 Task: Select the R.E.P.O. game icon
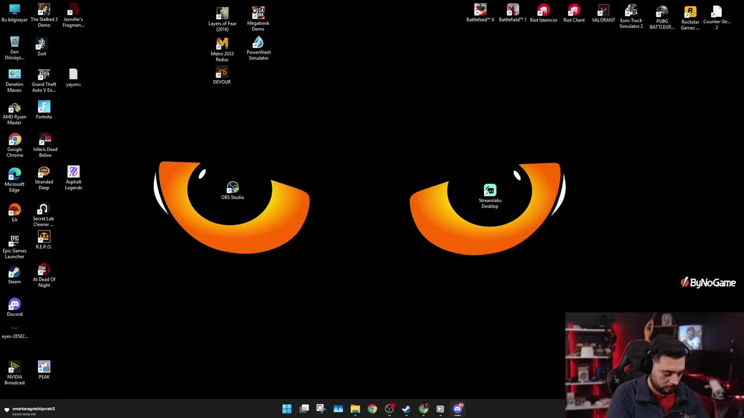[44, 240]
